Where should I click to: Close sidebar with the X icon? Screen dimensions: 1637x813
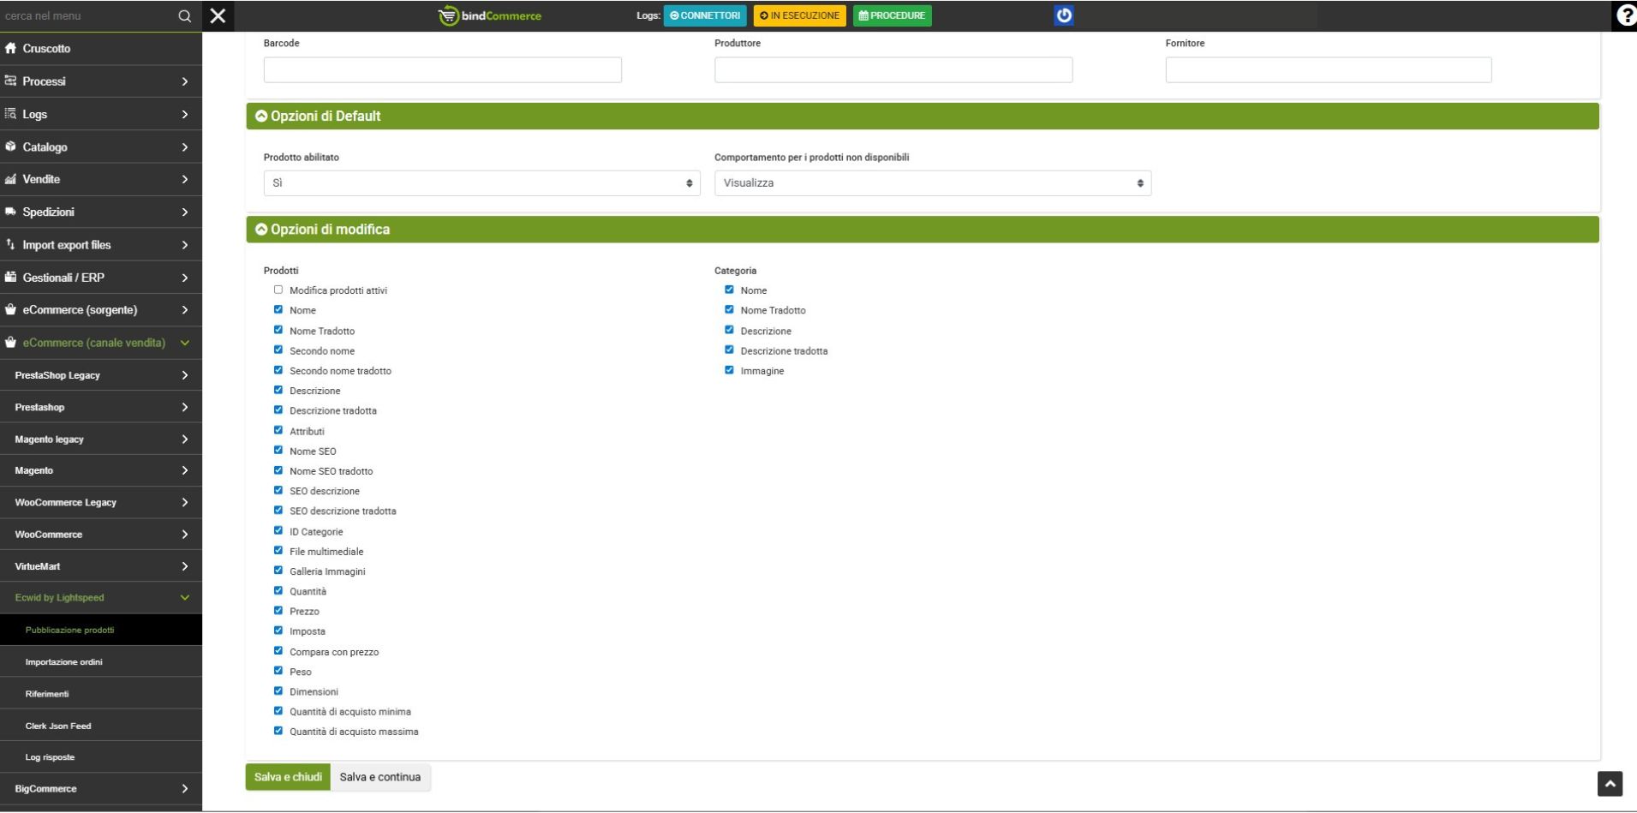[x=218, y=16]
